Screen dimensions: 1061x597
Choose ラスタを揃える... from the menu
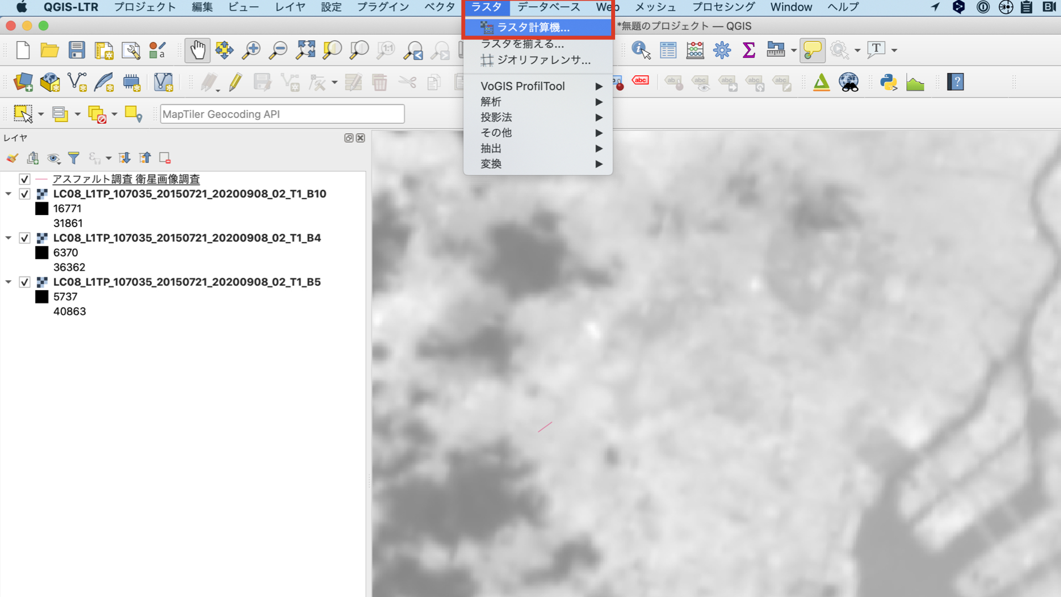(538, 44)
